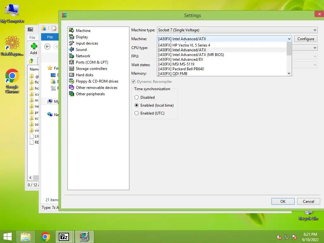Screen dimensions: 324x243
Task: Open the Network settings category
Action: tap(79, 56)
